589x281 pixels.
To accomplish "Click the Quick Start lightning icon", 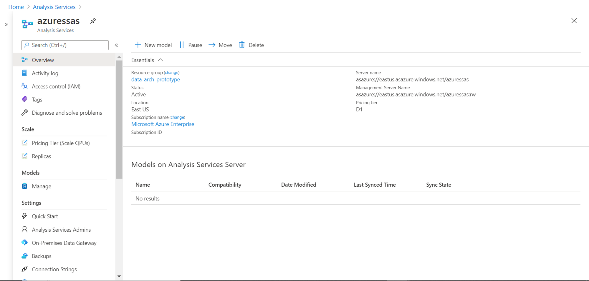I will tap(25, 216).
